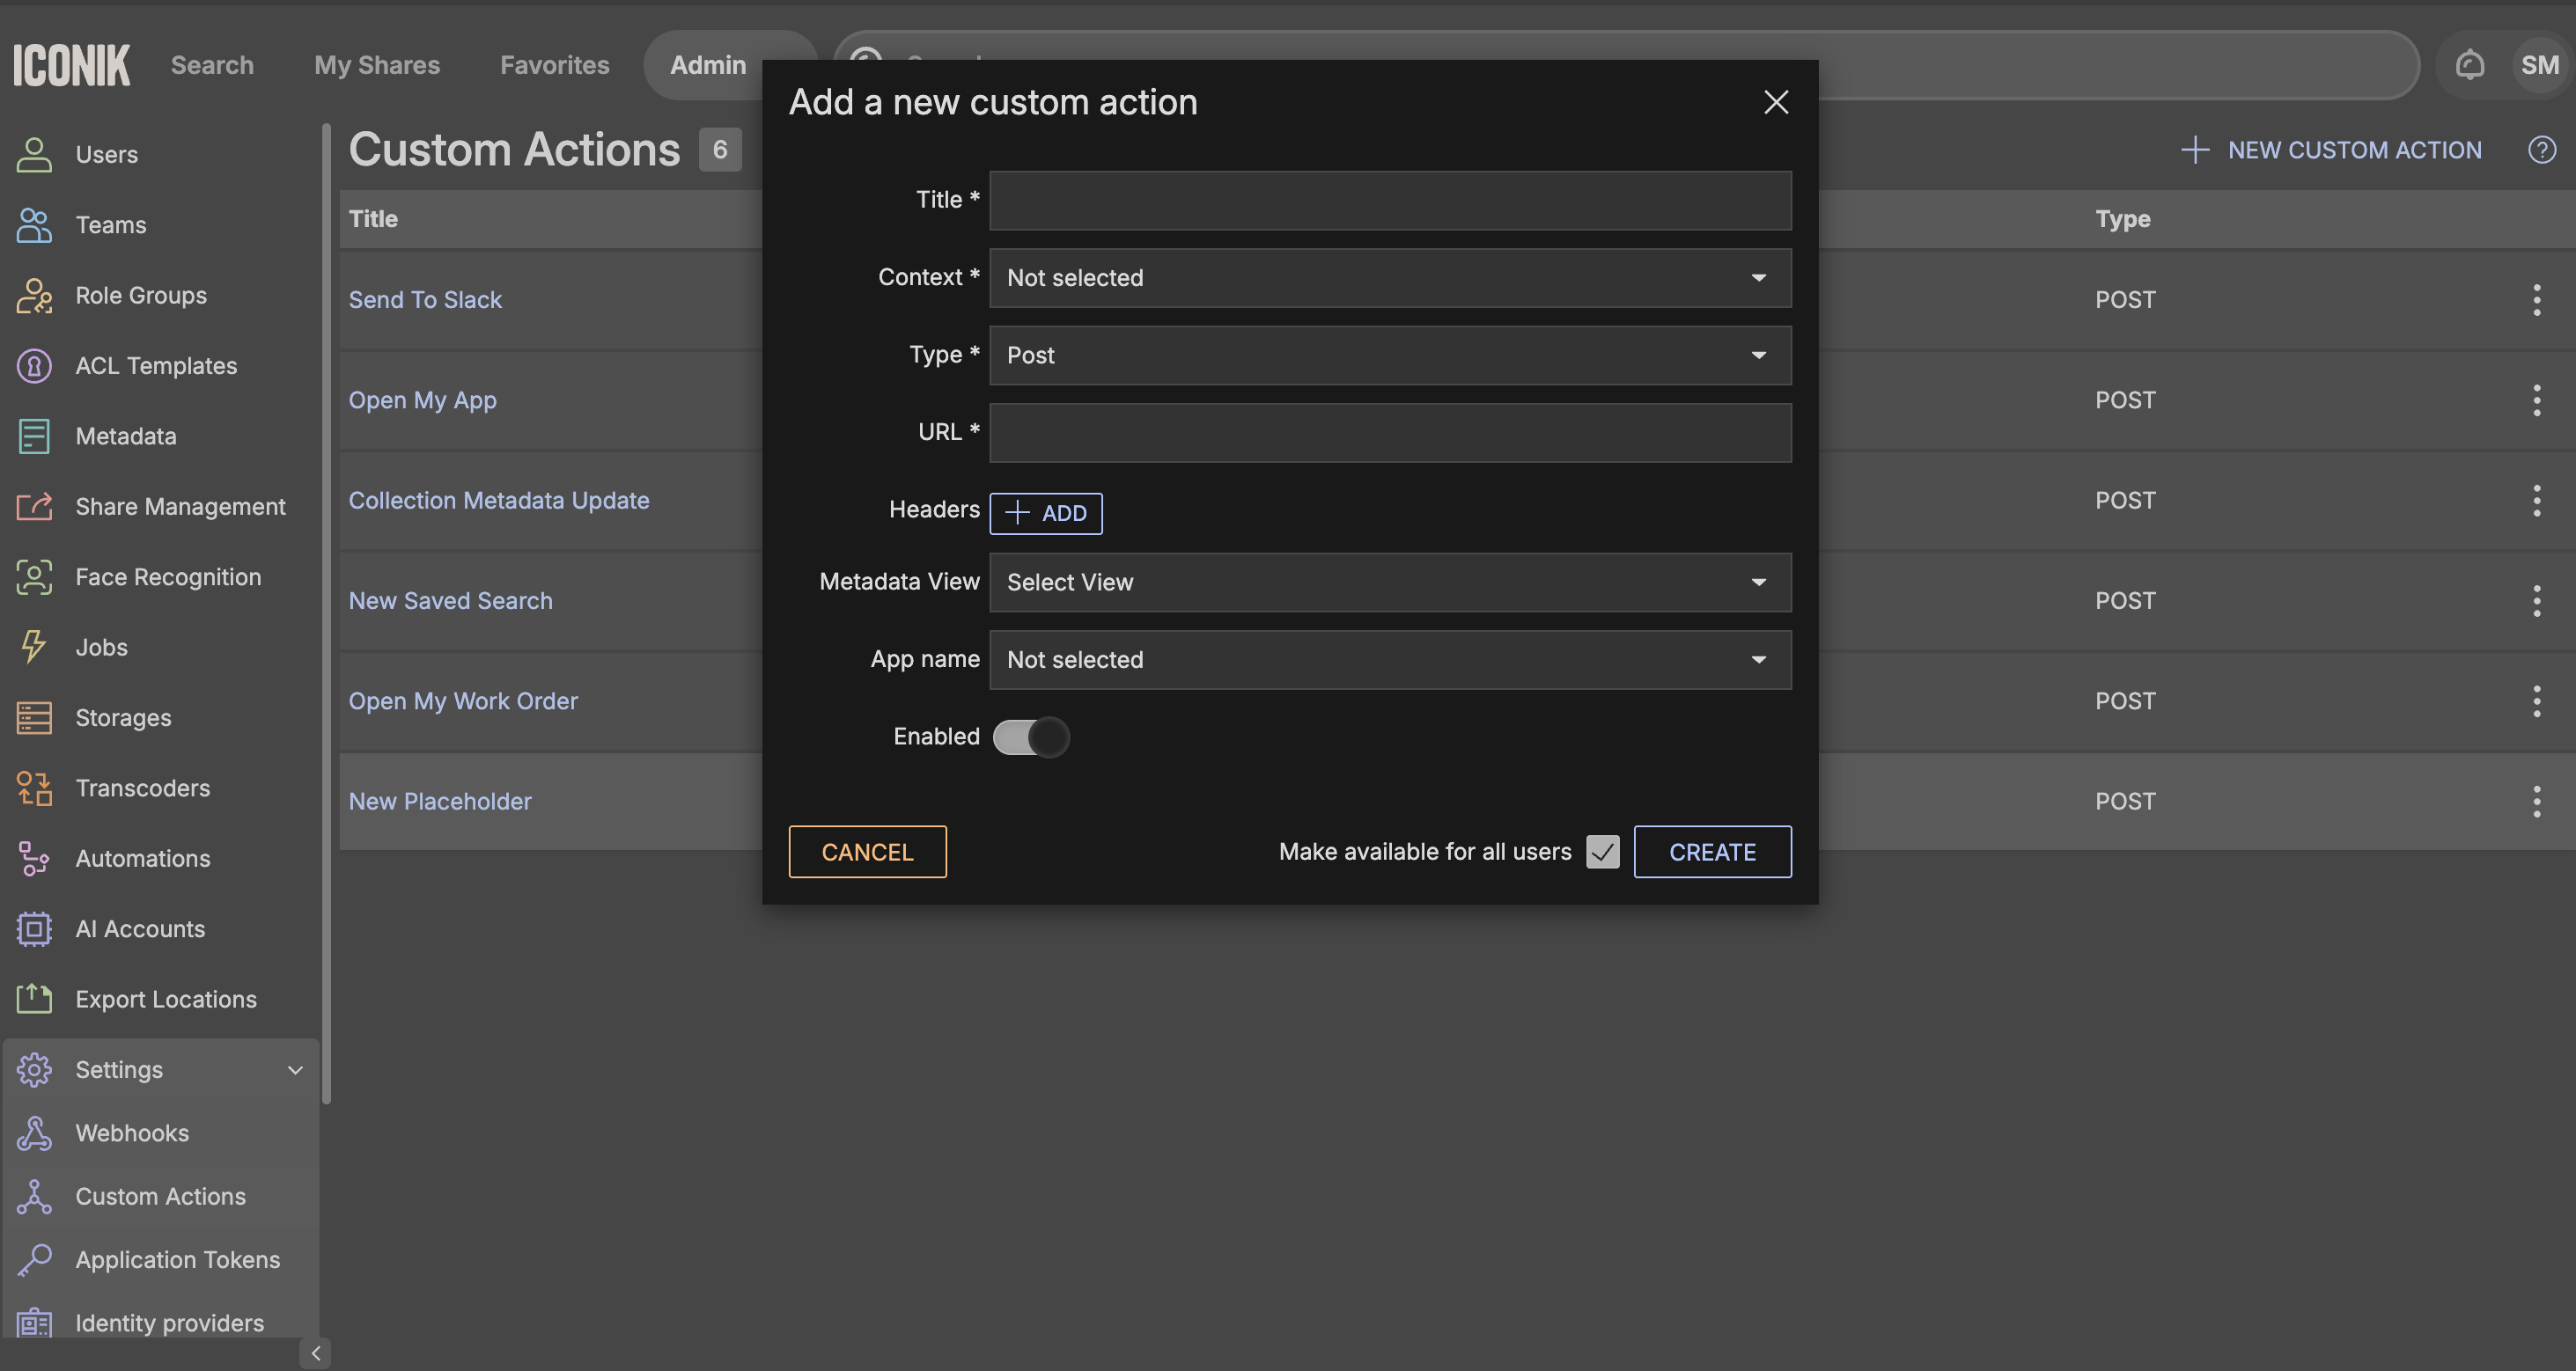
Task: Collapse the sidebar with bottom chevron
Action: [315, 1353]
